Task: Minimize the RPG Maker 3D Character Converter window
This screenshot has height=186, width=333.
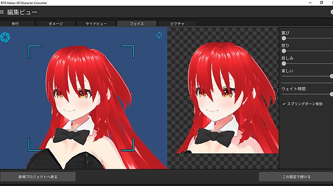Action: pos(310,3)
